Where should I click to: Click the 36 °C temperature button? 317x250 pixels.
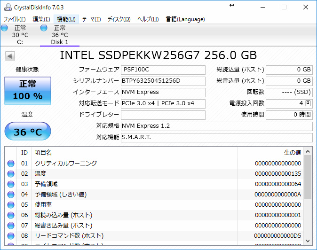click(27, 132)
